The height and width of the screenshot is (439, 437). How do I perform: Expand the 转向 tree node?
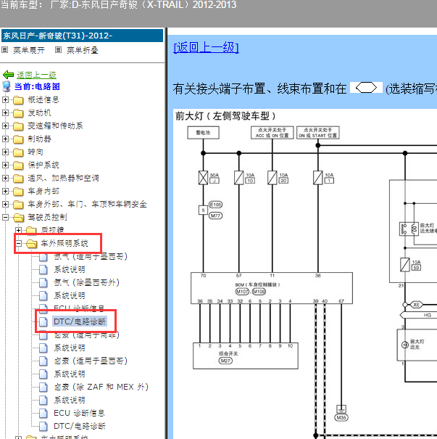(x=5, y=152)
